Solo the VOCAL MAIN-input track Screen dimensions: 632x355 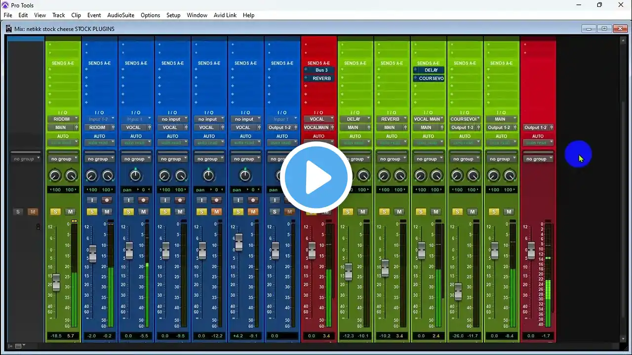[x=421, y=212]
